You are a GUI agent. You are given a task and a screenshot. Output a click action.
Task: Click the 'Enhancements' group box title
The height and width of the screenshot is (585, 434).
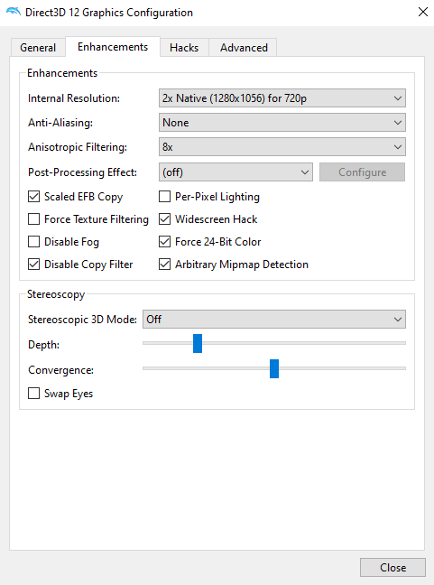[62, 73]
